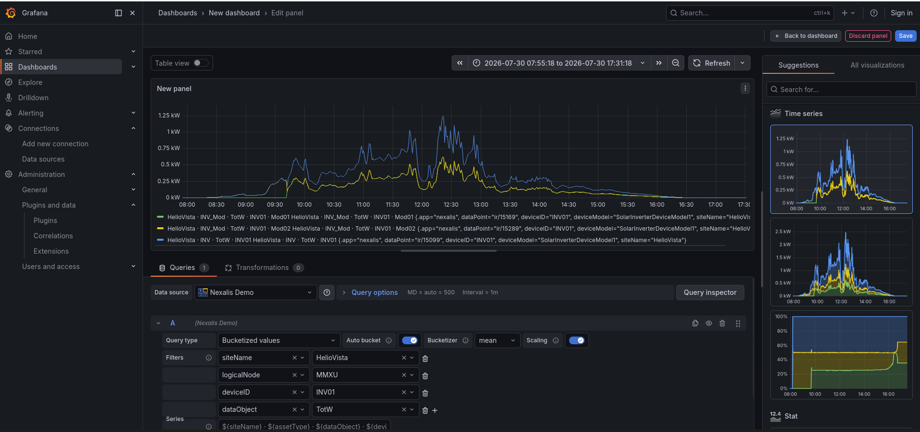Remove the dataObject filter with its trash icon
The height and width of the screenshot is (432, 920).
(x=425, y=410)
